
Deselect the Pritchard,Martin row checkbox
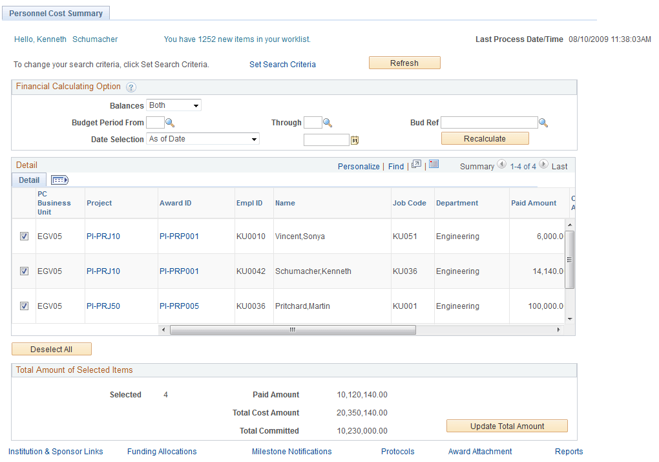coord(24,306)
